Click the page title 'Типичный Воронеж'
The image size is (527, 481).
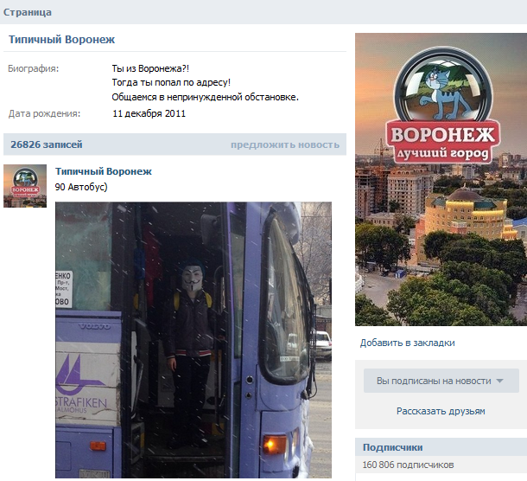(x=62, y=40)
